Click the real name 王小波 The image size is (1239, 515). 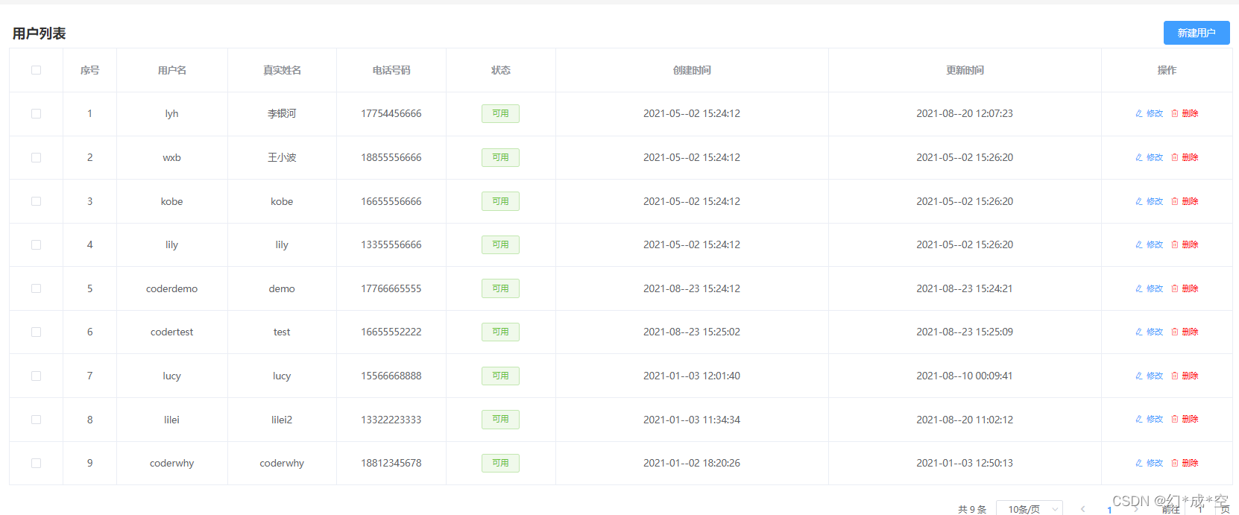(x=282, y=157)
